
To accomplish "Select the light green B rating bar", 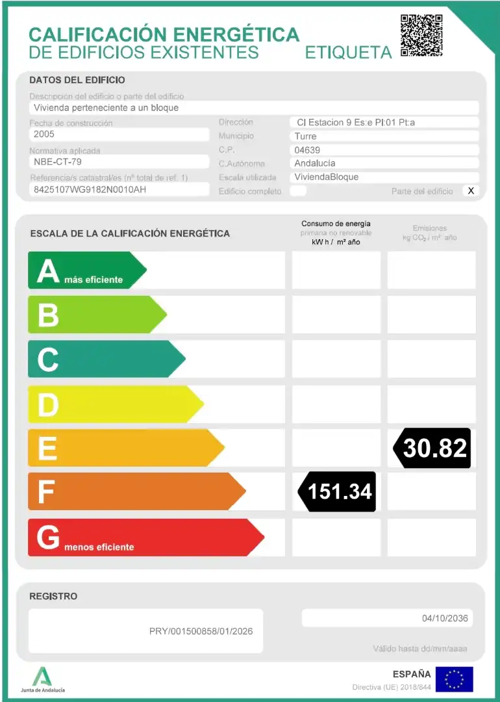I will 97,315.
